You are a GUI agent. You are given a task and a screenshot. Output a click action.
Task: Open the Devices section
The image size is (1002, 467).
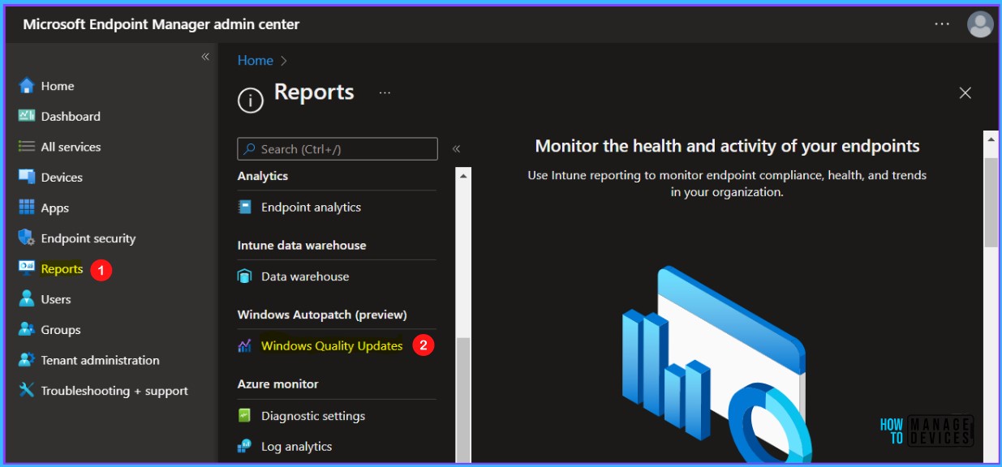click(62, 177)
